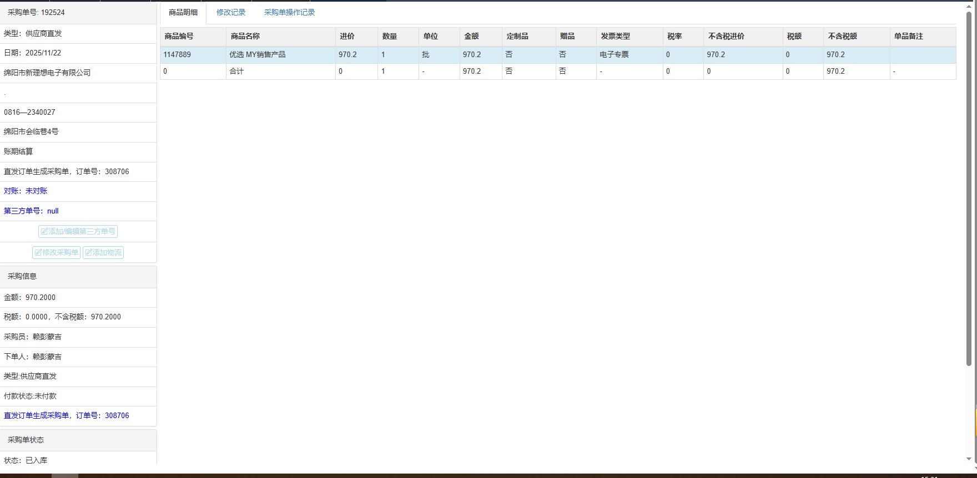Click the vertical page scrollbar thumb
Viewport: 977px width, 478px height.
969,189
